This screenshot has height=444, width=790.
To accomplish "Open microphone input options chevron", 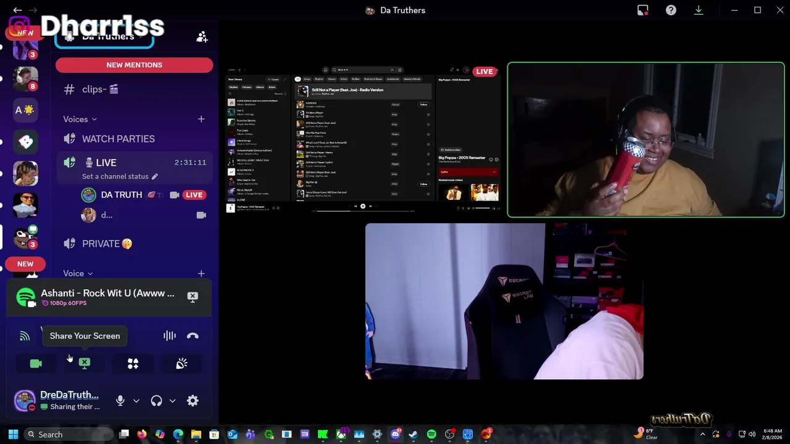I will coord(136,401).
